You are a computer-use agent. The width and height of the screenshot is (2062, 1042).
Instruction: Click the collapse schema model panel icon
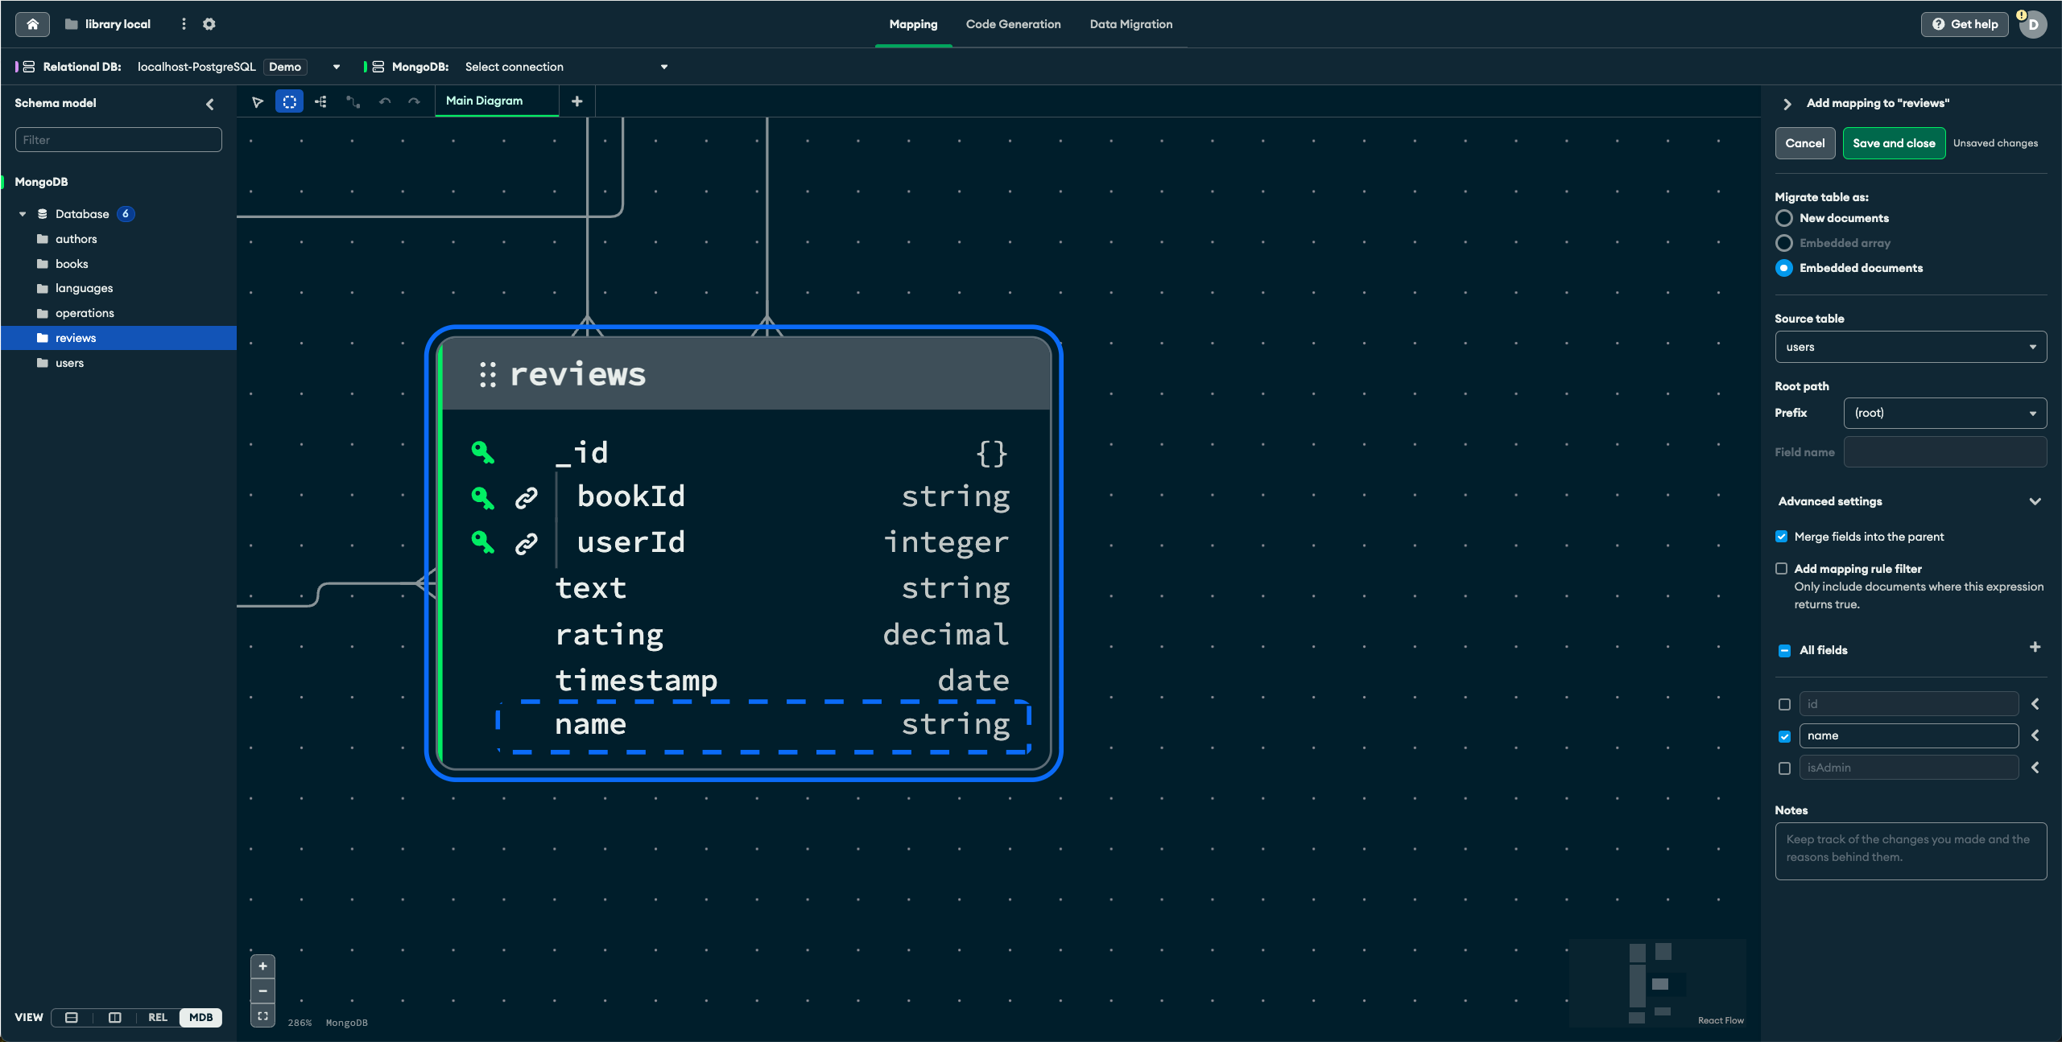pyautogui.click(x=209, y=102)
